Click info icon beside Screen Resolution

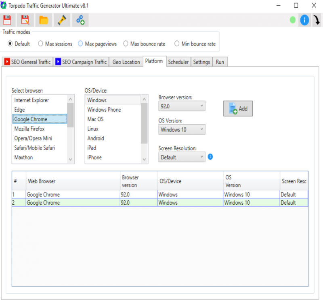[210, 157]
